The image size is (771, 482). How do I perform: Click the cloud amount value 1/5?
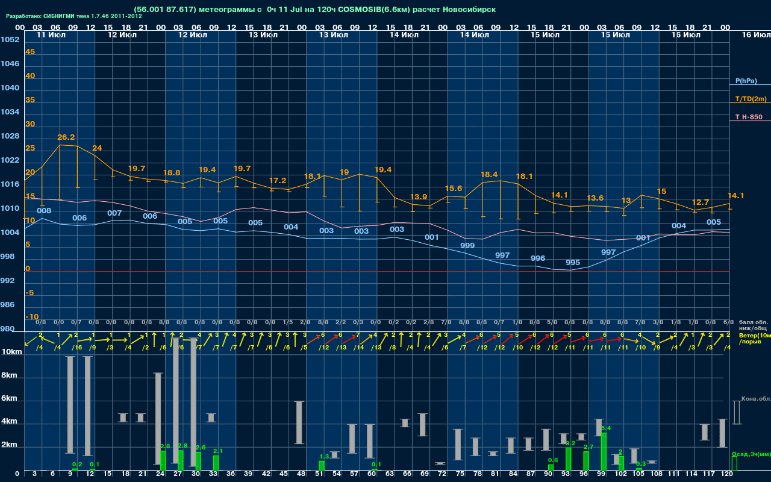288,323
